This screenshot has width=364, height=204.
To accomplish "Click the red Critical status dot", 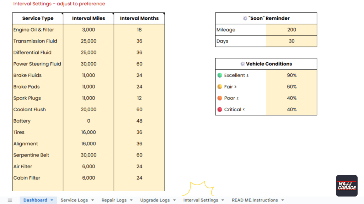I will (x=220, y=109).
